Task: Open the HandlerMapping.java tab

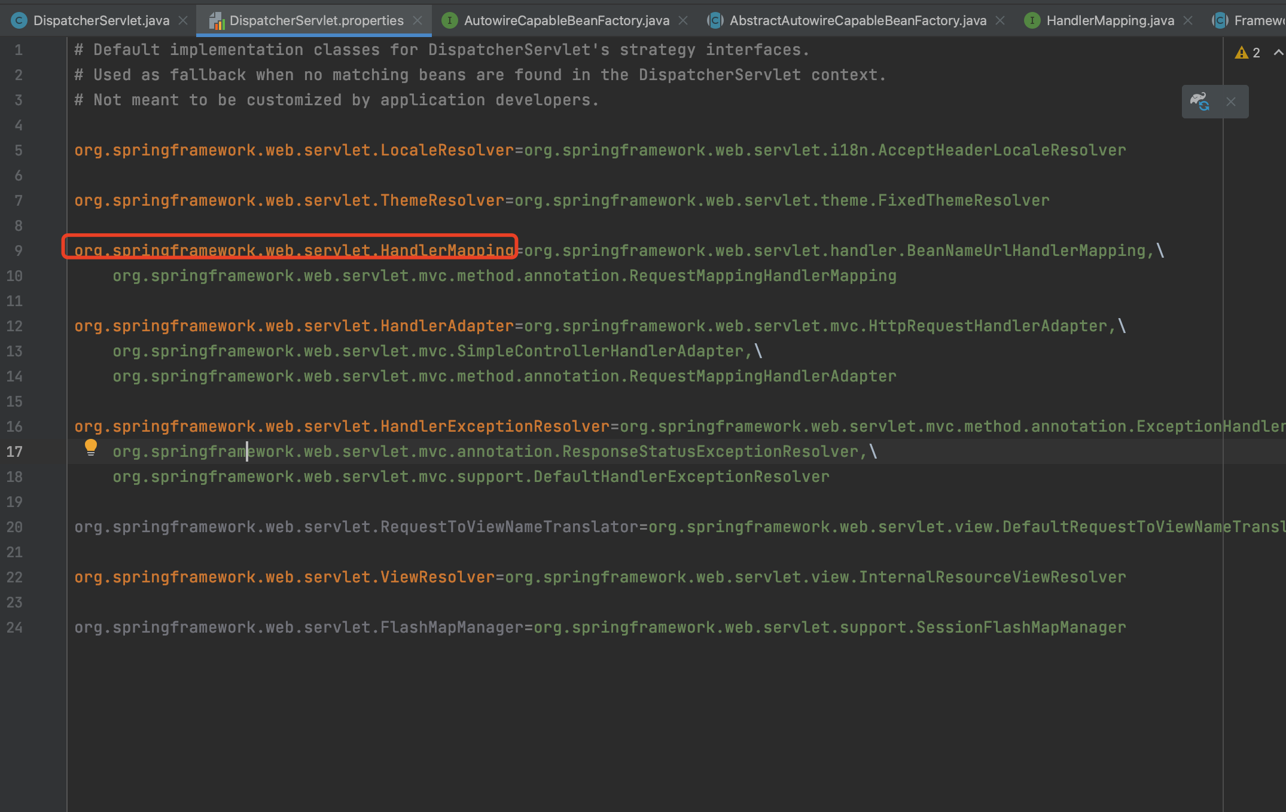Action: [x=1110, y=20]
